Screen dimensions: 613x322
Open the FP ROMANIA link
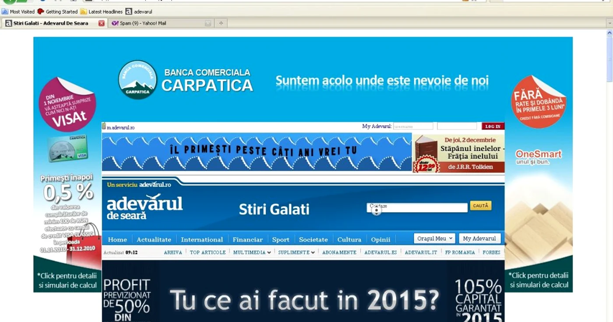tap(460, 252)
